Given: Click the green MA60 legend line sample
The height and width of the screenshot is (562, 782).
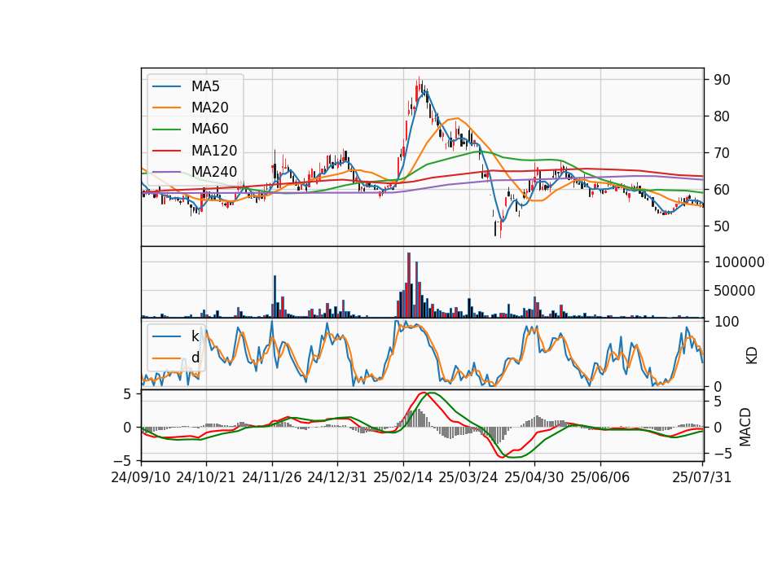Looking at the screenshot, I should 166,129.
